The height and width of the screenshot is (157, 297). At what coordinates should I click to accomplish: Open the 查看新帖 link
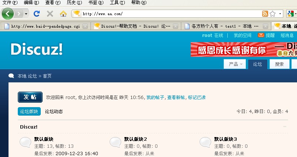[x=176, y=98]
